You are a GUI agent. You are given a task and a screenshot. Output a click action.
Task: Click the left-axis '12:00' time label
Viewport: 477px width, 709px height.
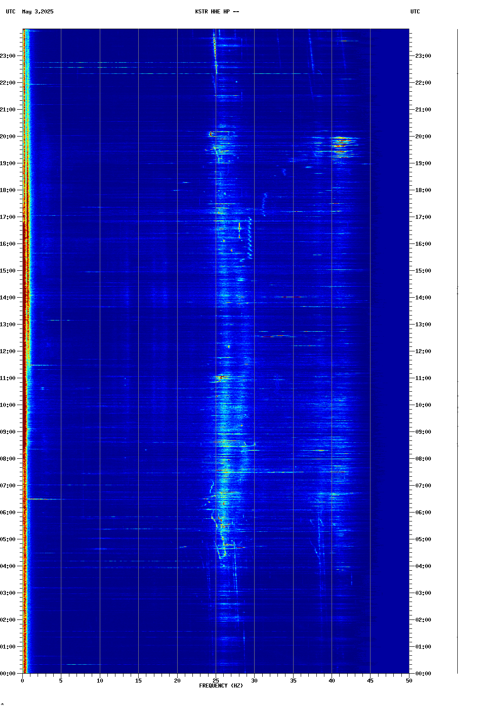tap(8, 351)
